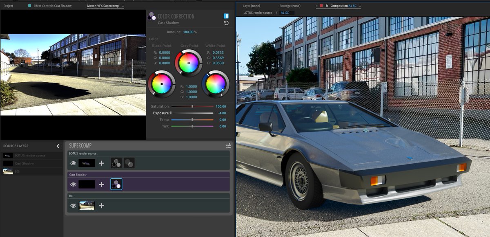This screenshot has width=490, height=237.
Task: Switch to the Footage (none) tab
Action: 290,6
